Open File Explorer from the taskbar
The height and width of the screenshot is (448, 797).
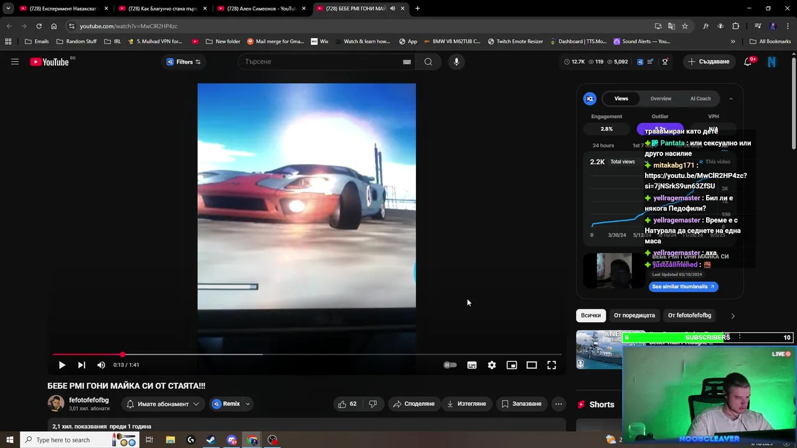171,440
